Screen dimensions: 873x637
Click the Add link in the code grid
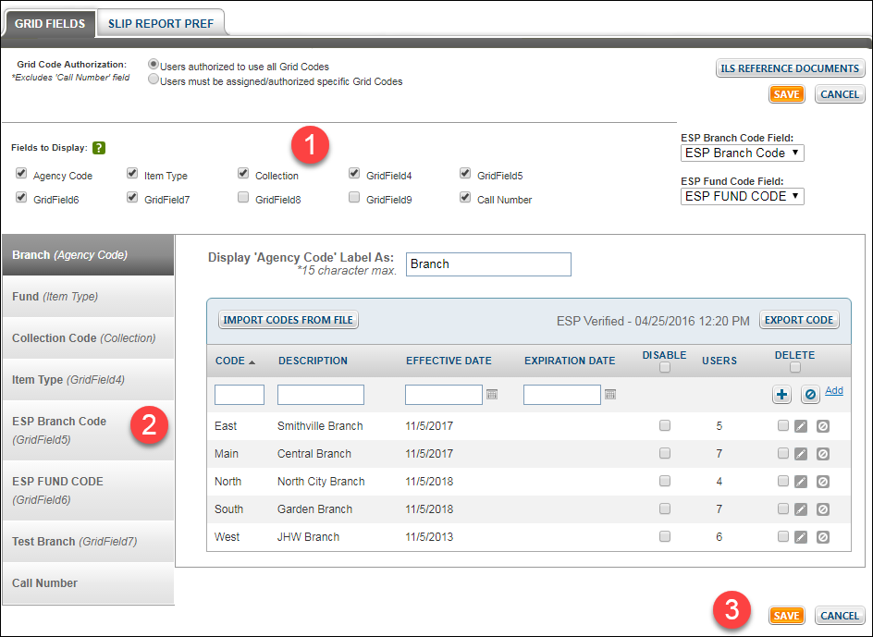832,390
